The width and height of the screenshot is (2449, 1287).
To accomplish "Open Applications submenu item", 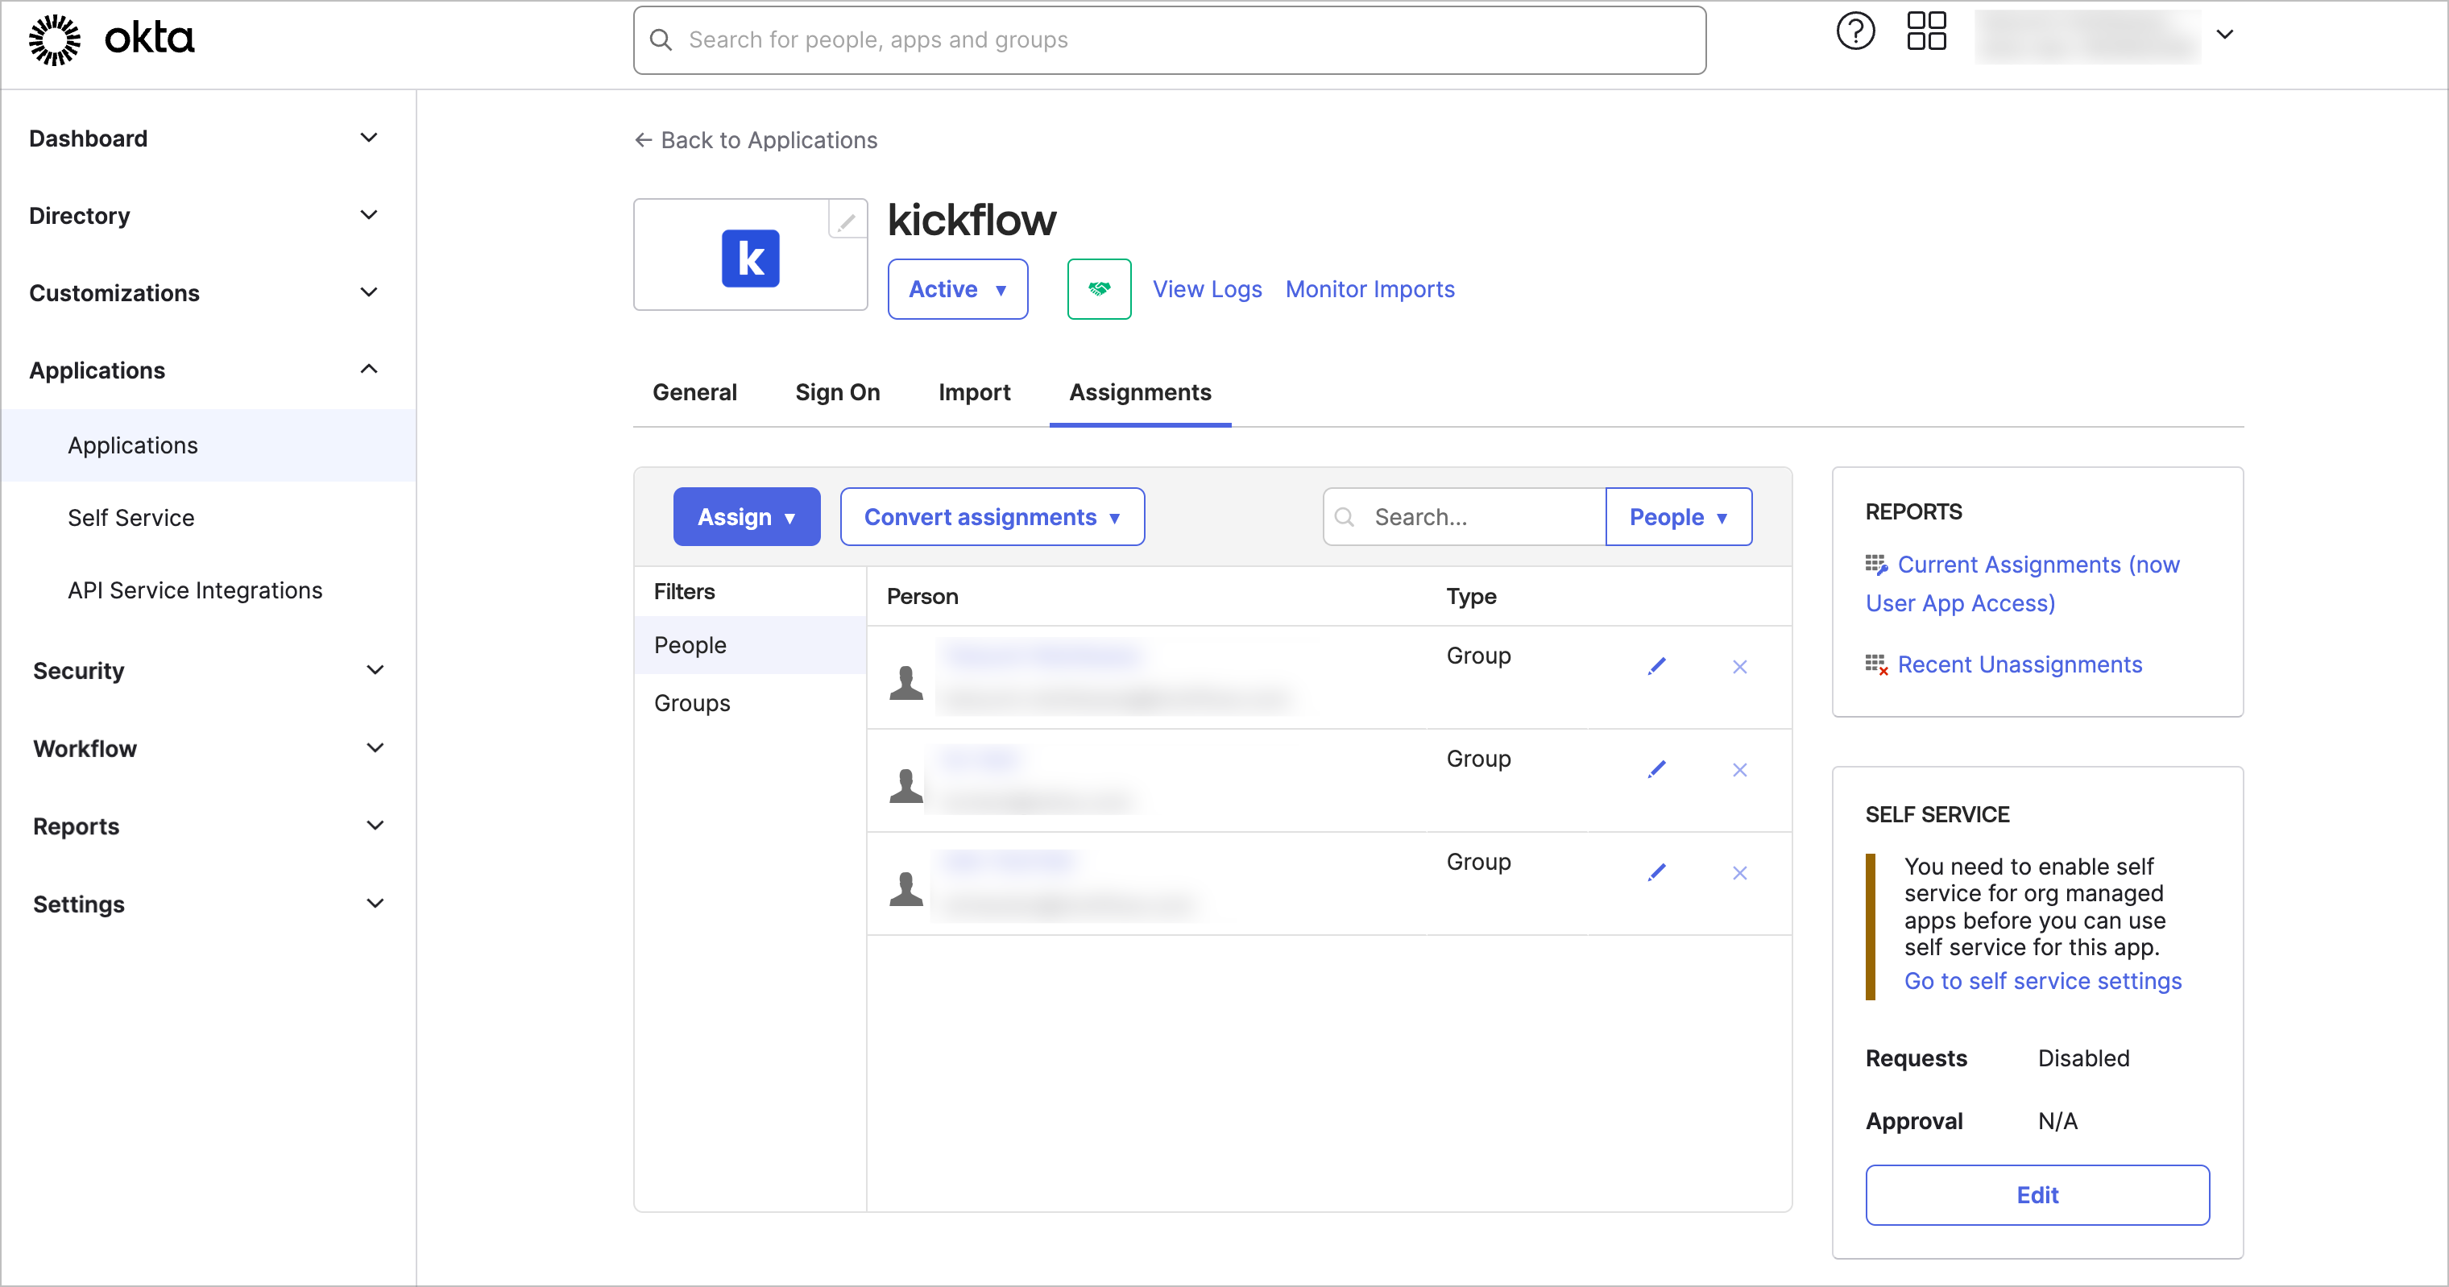I will (x=208, y=446).
